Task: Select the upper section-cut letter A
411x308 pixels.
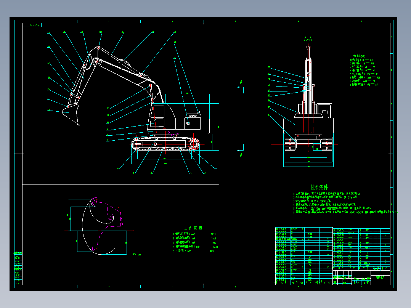Action: tap(241, 82)
